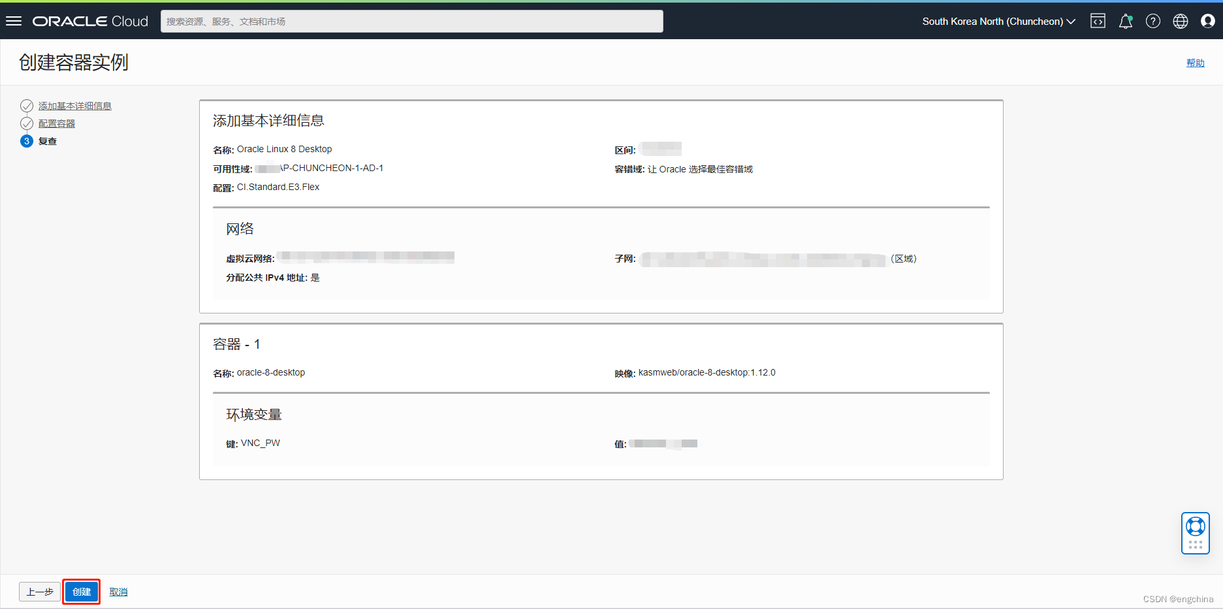Click the 分配公共 IPv4 地址 value 是
Image resolution: width=1223 pixels, height=610 pixels.
(315, 278)
